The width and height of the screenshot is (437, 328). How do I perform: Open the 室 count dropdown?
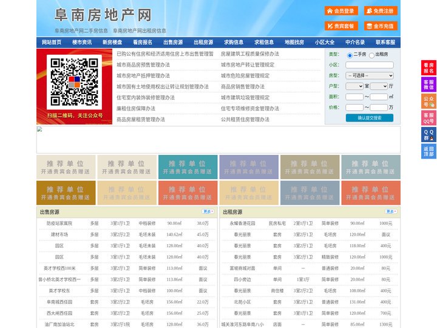[x=354, y=86]
